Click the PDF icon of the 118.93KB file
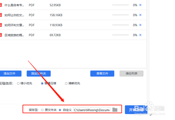Viewport: 175px width, 120px height. coord(1,25)
